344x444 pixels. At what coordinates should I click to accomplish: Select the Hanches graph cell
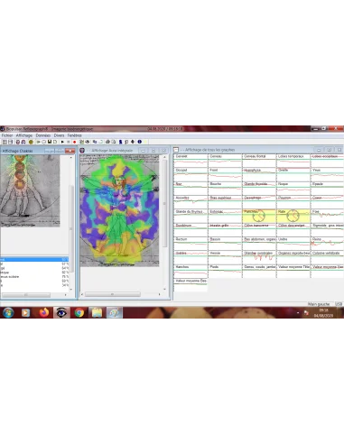(x=191, y=272)
